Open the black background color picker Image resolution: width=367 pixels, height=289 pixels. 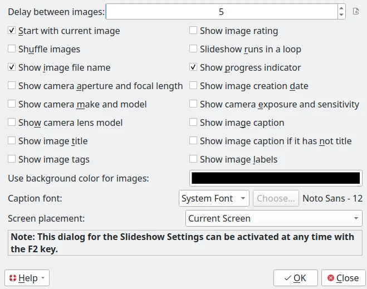[276, 178]
